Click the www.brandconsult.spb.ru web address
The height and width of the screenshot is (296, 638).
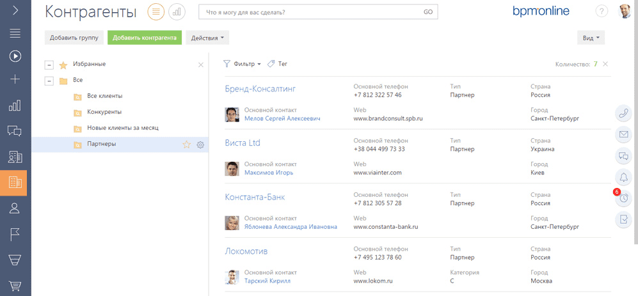coord(388,119)
